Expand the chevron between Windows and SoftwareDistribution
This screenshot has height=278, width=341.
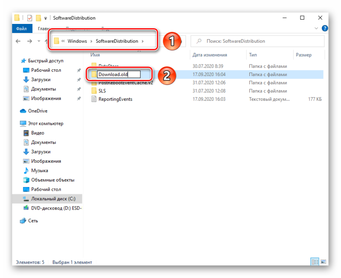[91, 41]
